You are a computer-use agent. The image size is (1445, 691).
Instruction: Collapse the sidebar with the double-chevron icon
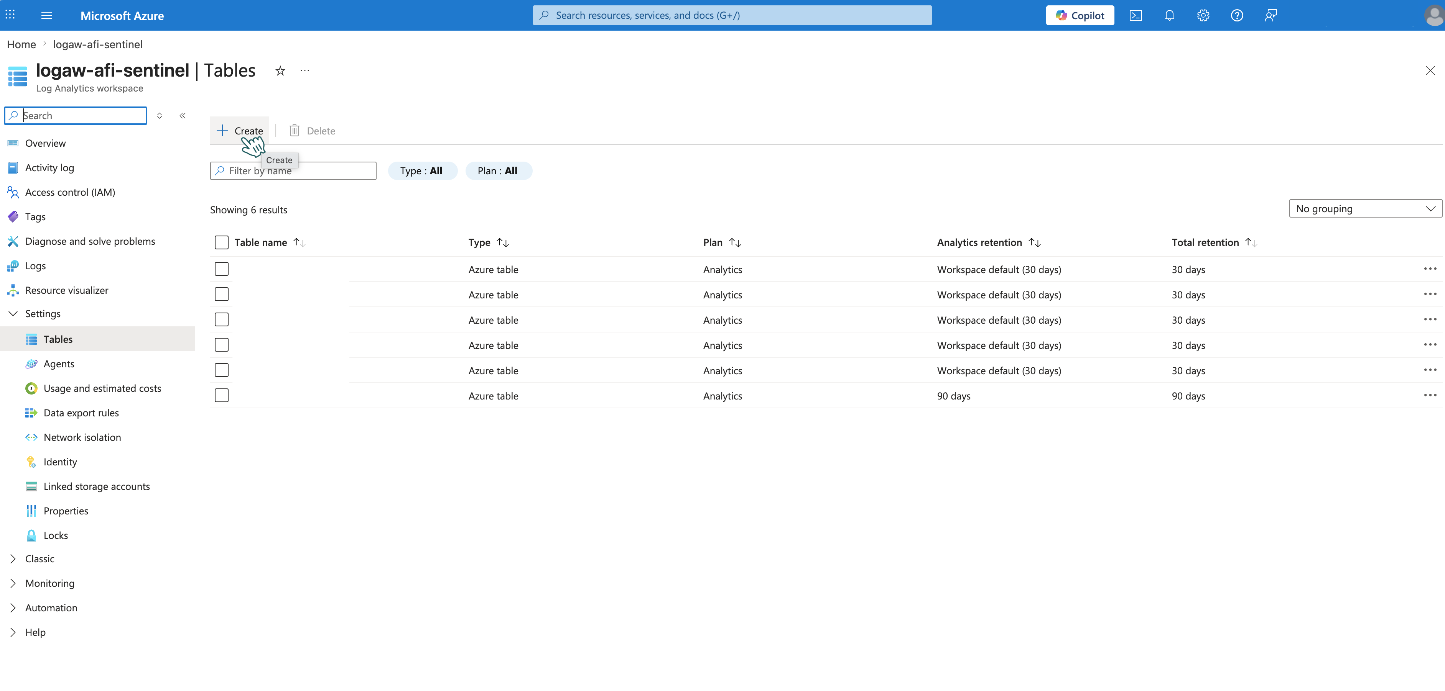click(x=182, y=115)
